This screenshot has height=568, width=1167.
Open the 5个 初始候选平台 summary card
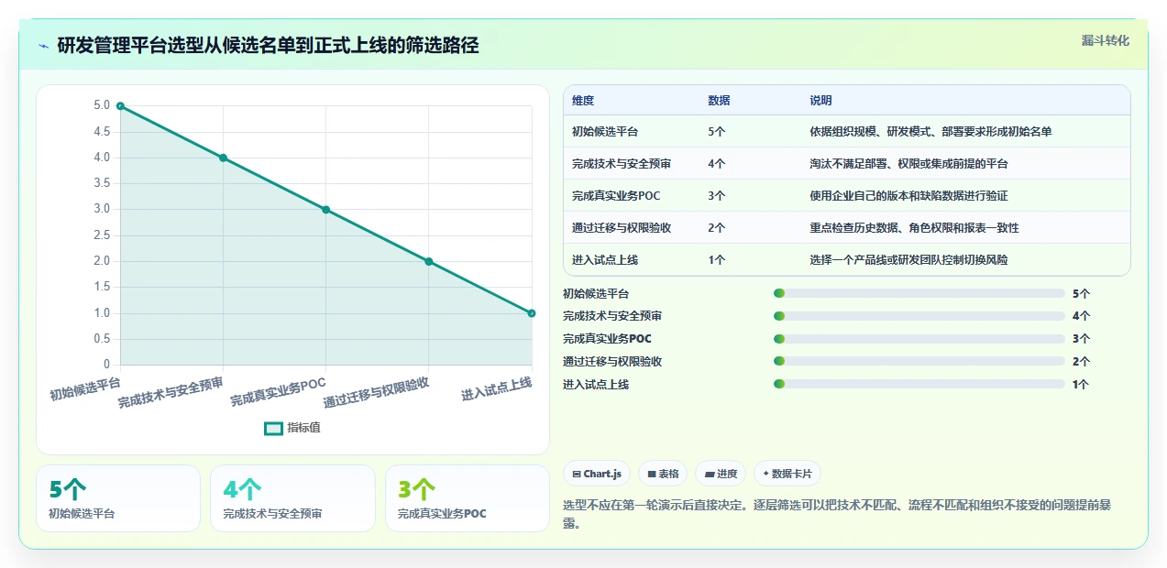click(x=118, y=498)
